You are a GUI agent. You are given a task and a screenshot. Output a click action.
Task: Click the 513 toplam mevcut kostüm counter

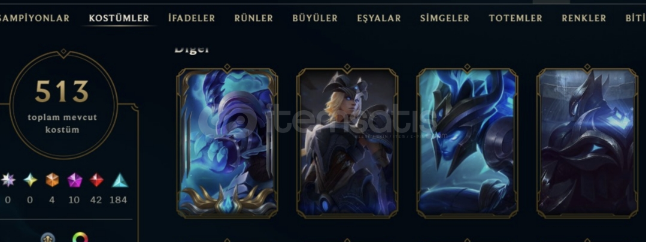point(63,105)
